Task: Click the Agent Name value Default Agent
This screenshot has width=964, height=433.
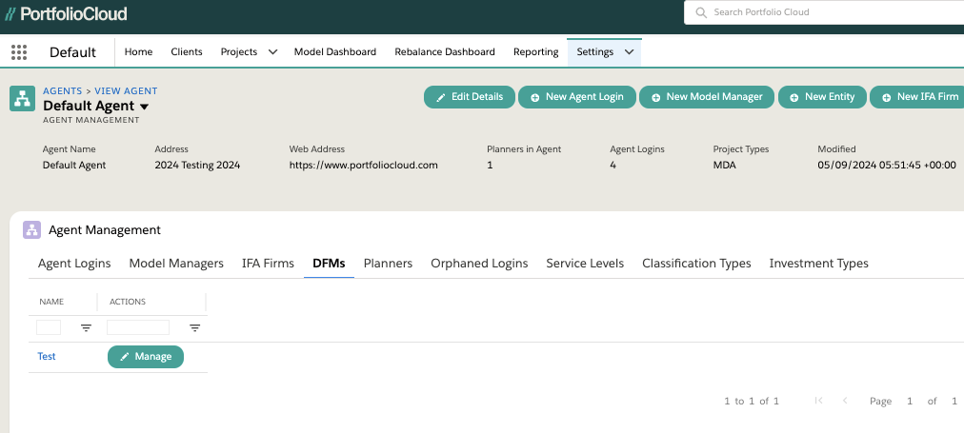Action: coord(73,166)
